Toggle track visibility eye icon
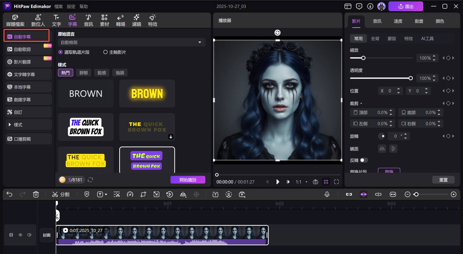Viewport: 463px width, 254px height. pos(20,235)
